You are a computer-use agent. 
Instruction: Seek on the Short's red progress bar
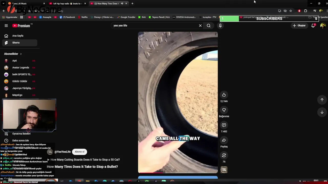(178, 173)
